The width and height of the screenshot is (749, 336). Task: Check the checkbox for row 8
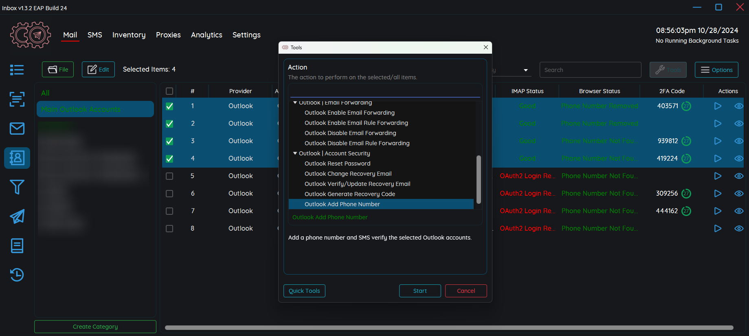[169, 229]
